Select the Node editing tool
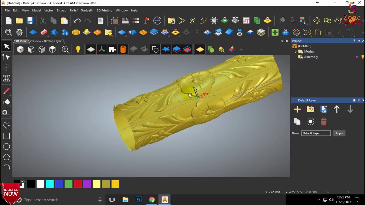Viewport: 365px width, 205px height. click(7, 57)
